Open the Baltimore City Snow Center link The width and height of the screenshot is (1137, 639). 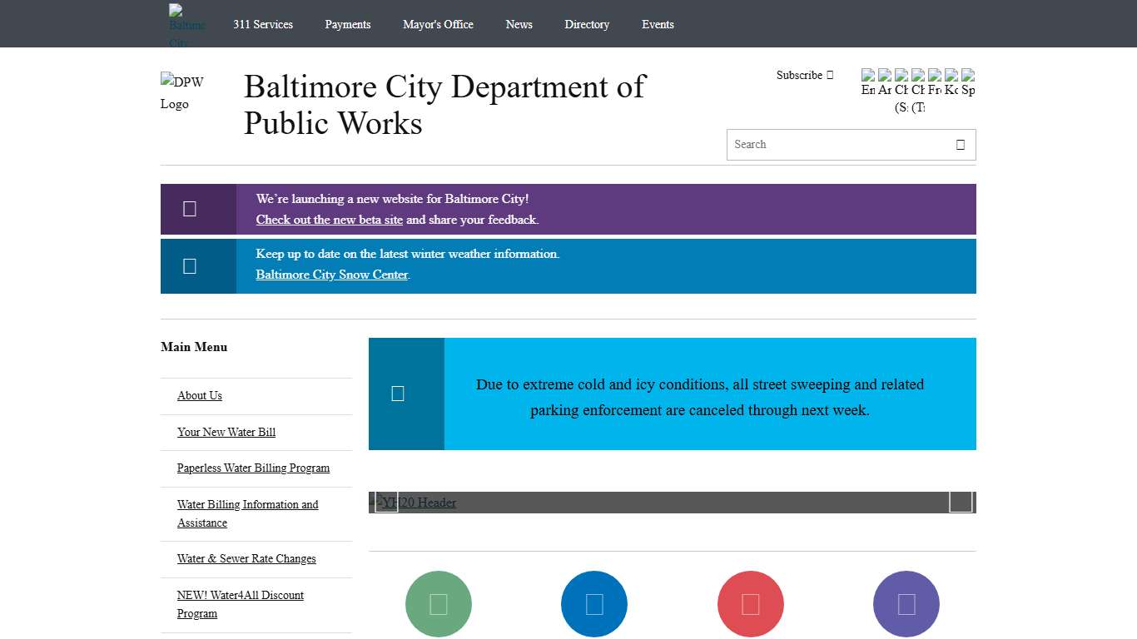click(x=331, y=275)
